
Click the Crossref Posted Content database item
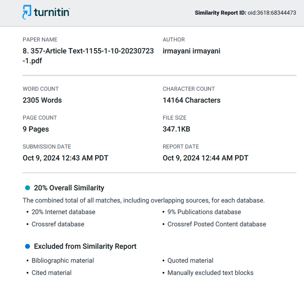[x=217, y=224]
